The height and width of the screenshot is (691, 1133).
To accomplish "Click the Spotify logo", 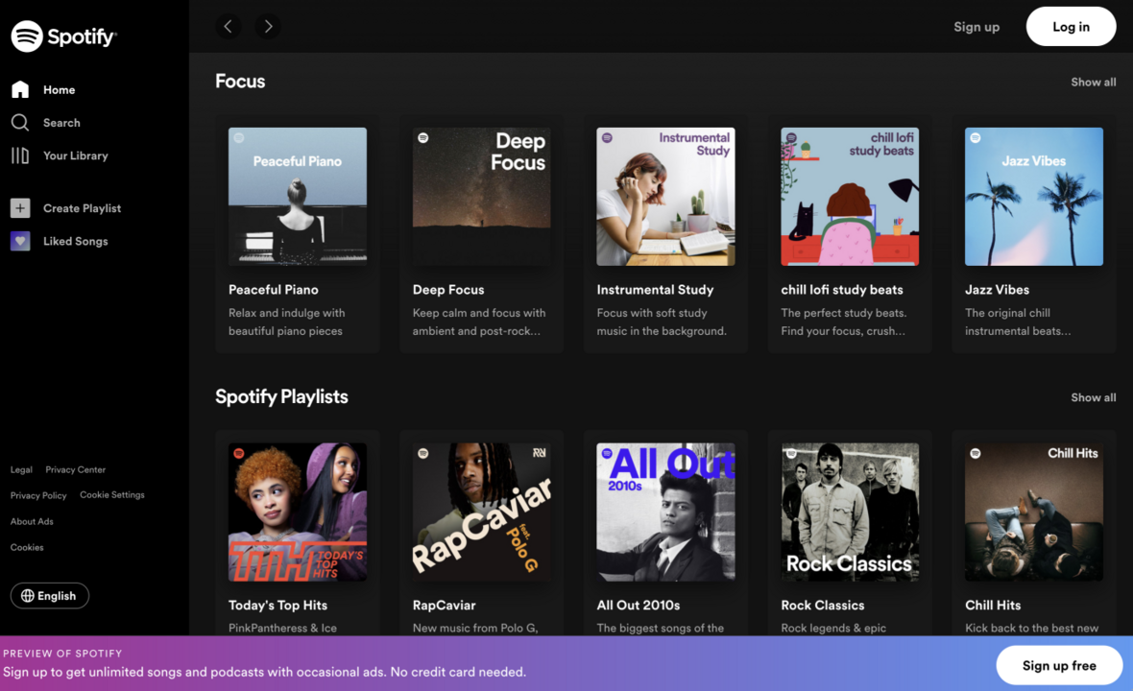I will coord(63,36).
